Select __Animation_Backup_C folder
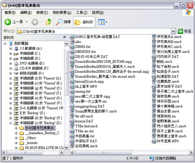 coord(42,133)
